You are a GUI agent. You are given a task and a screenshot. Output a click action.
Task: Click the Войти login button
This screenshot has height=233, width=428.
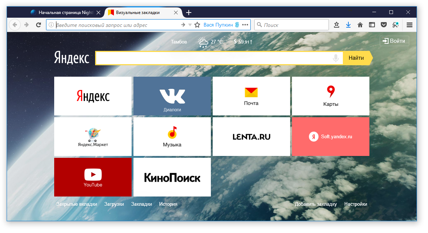[x=394, y=41]
